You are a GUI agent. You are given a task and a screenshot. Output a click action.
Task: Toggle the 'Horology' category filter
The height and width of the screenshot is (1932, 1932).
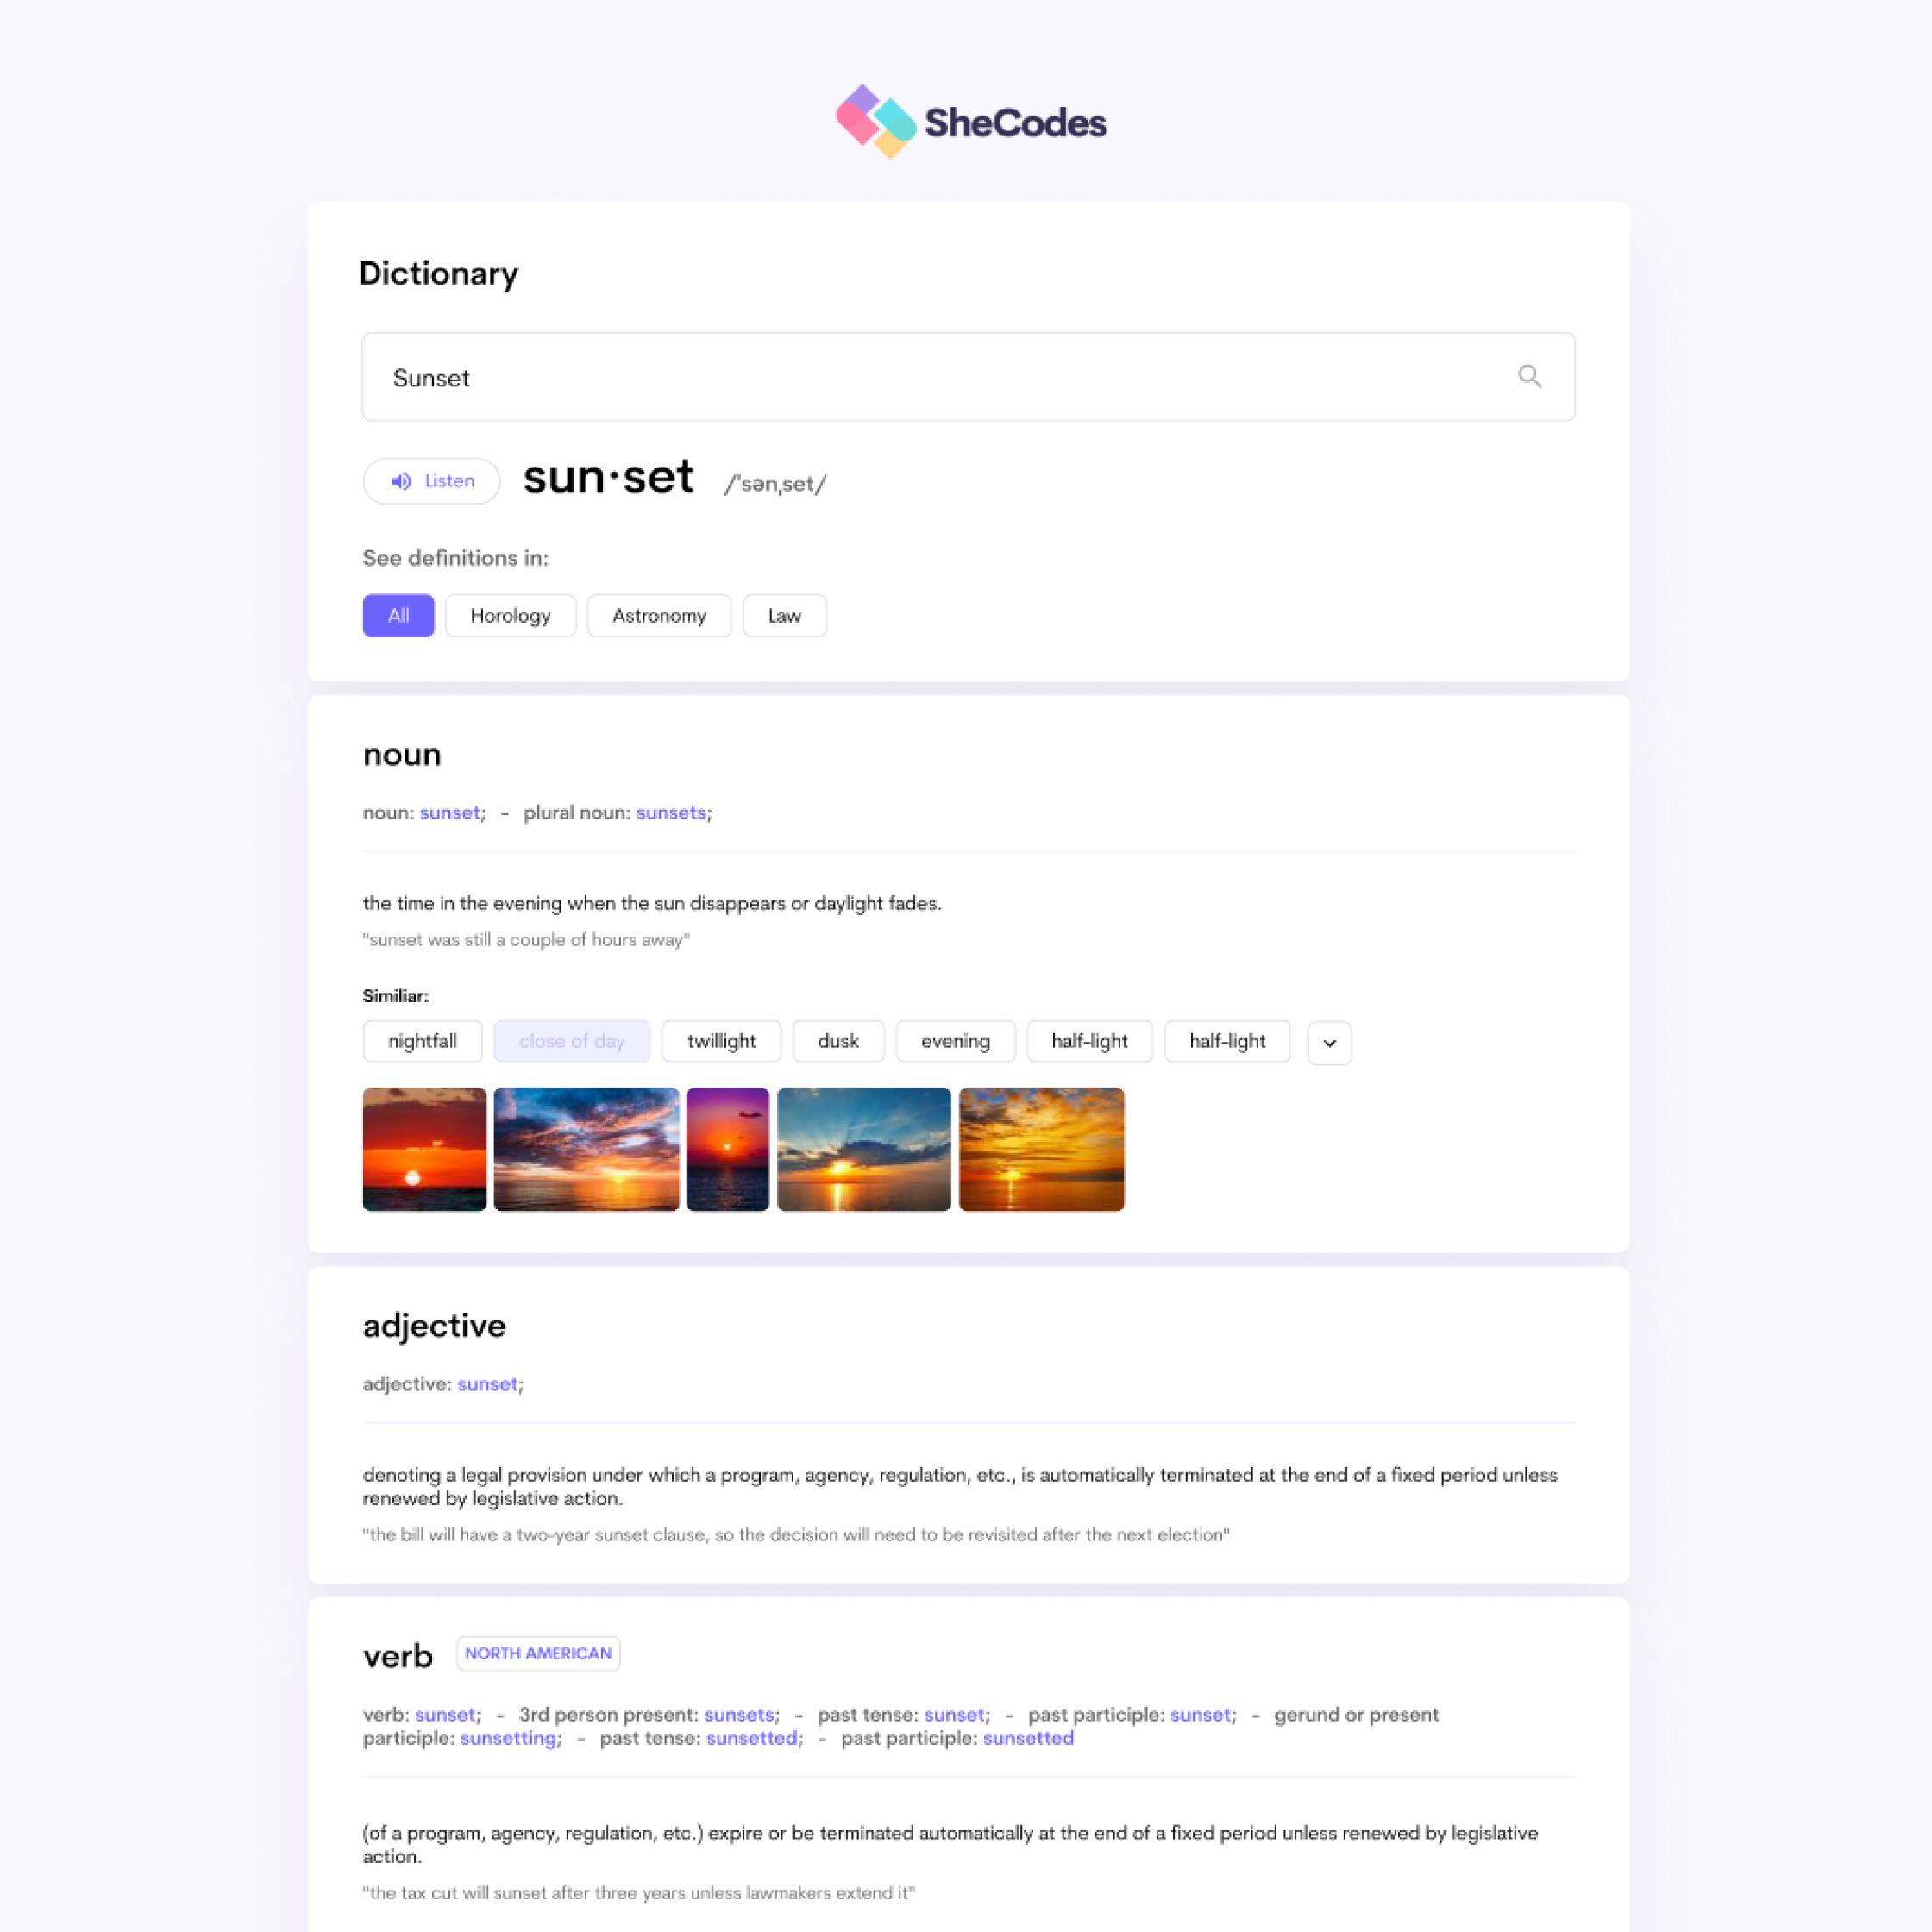(511, 614)
